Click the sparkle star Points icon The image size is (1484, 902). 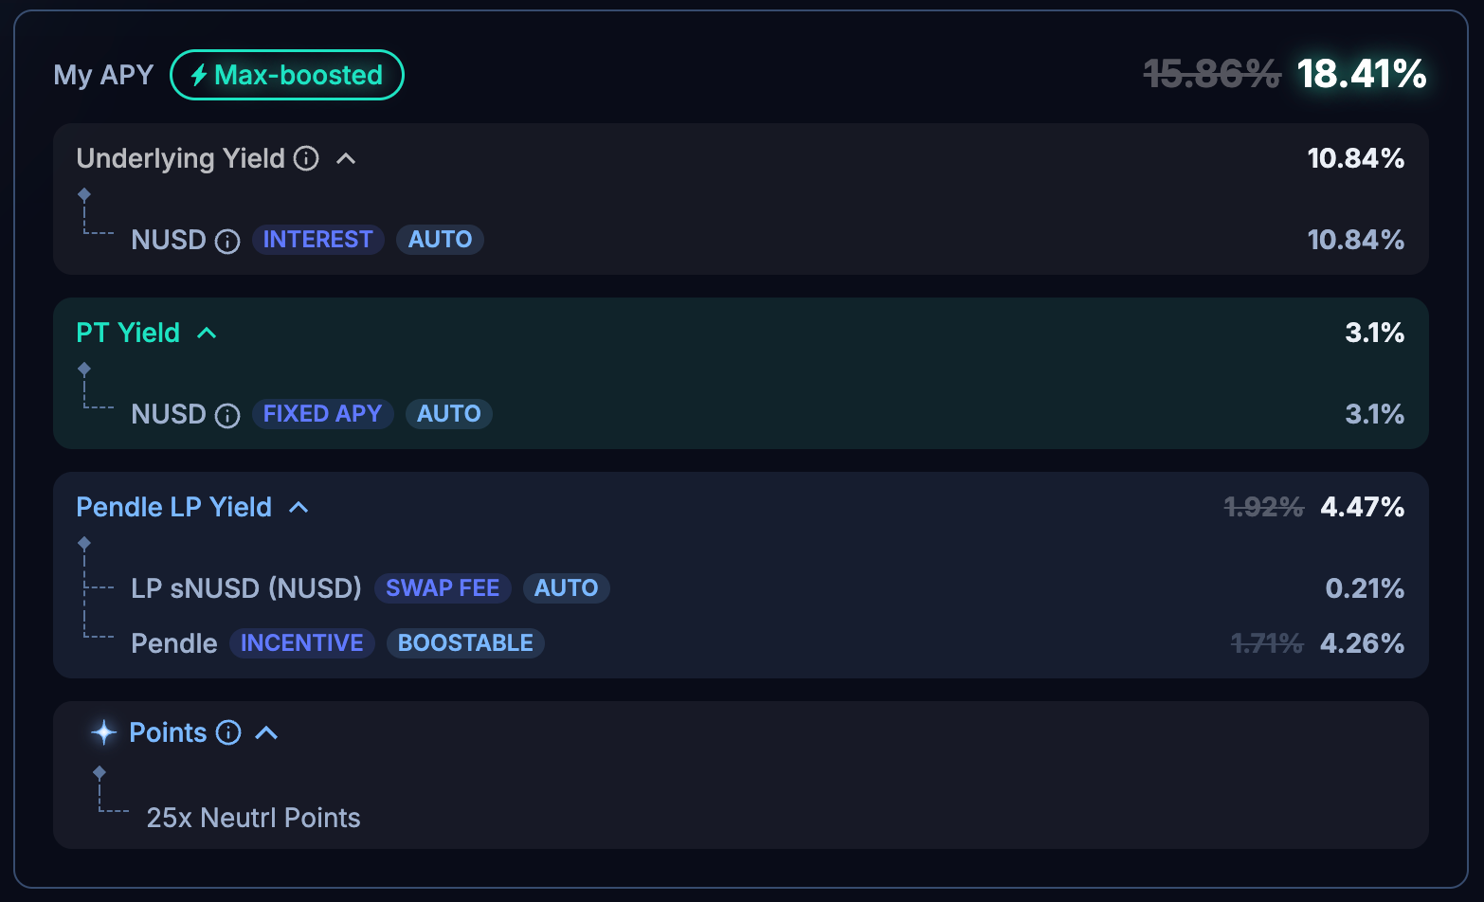[x=103, y=732]
